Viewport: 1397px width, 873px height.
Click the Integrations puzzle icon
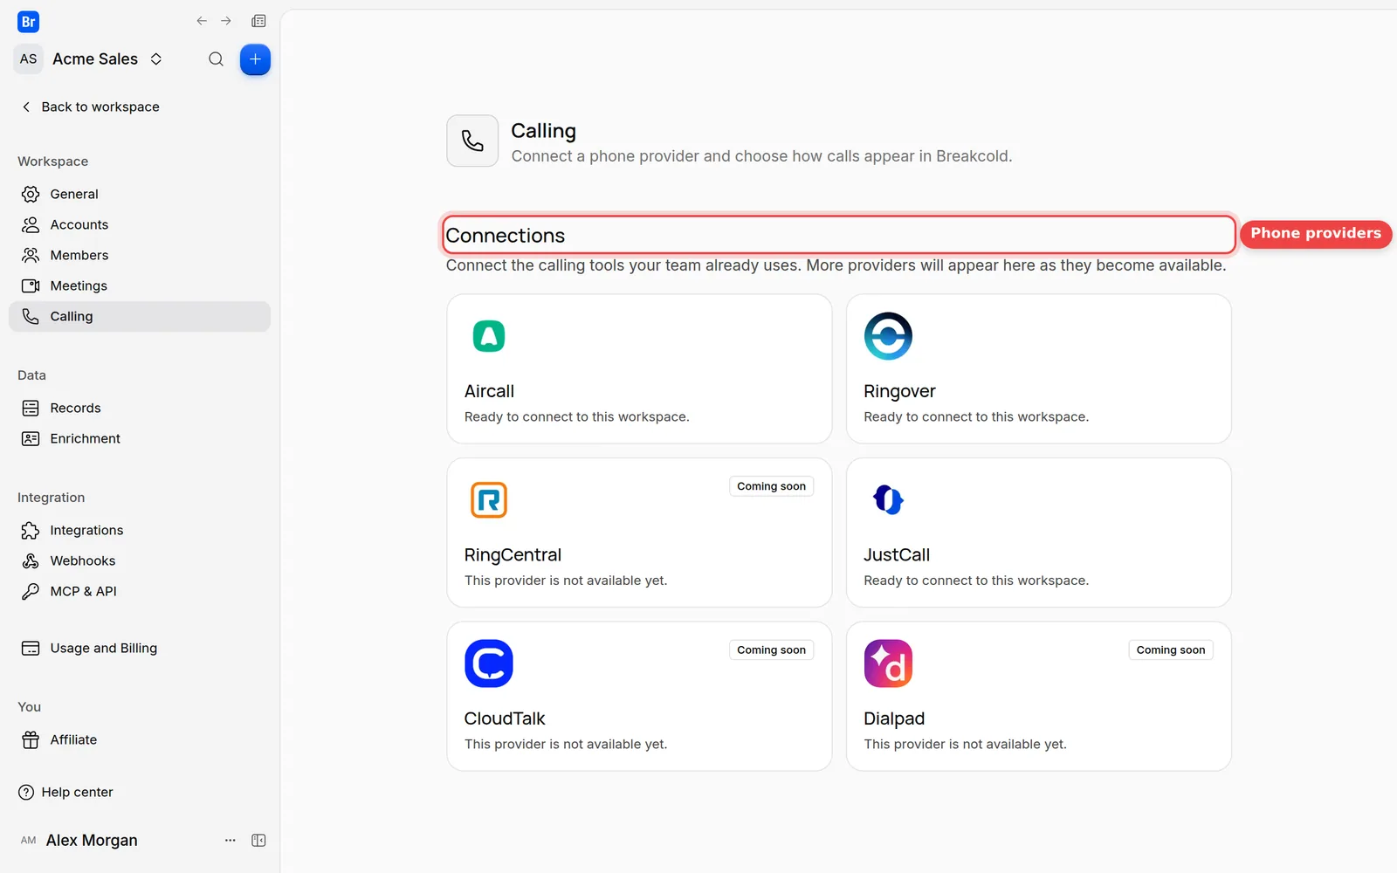click(x=31, y=530)
